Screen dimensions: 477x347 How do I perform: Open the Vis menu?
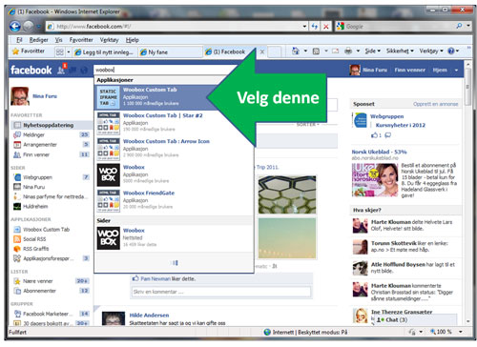58,40
